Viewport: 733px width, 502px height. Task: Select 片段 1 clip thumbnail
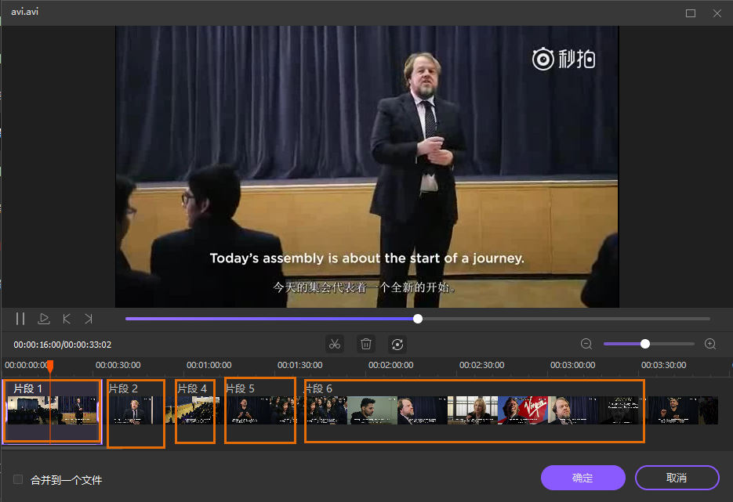click(52, 411)
